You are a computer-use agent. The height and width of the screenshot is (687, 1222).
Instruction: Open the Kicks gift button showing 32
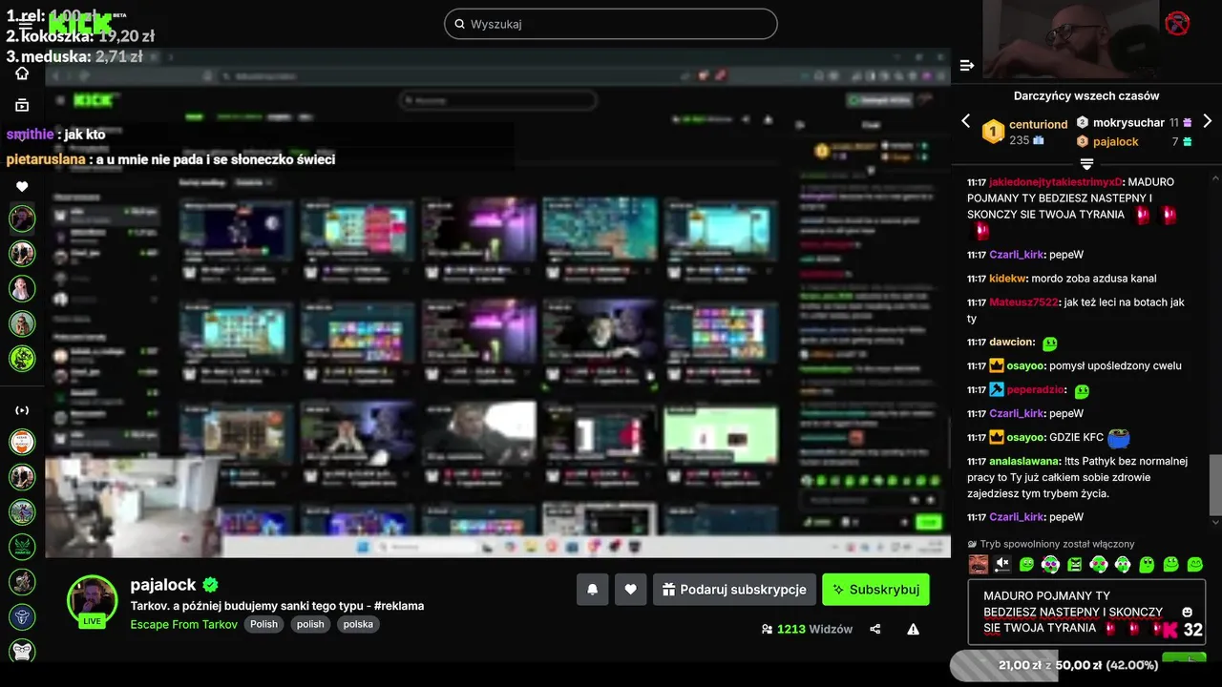pos(1182,630)
